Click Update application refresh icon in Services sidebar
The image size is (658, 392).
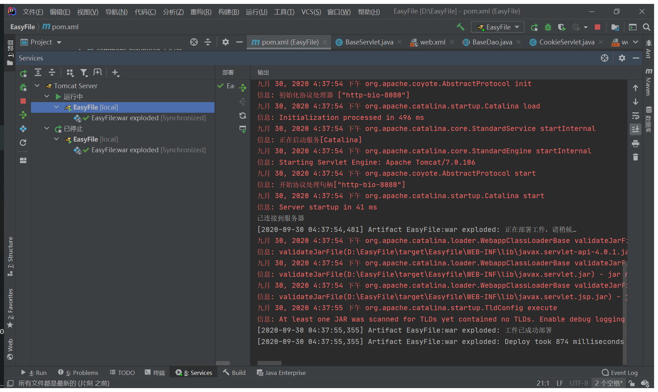tap(23, 143)
